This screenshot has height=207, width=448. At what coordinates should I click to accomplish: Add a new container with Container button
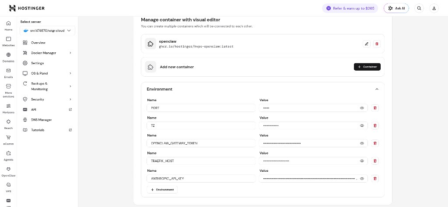367,67
